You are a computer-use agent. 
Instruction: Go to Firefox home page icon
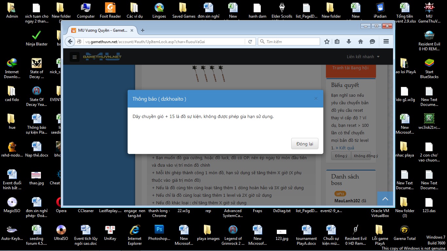tap(361, 42)
